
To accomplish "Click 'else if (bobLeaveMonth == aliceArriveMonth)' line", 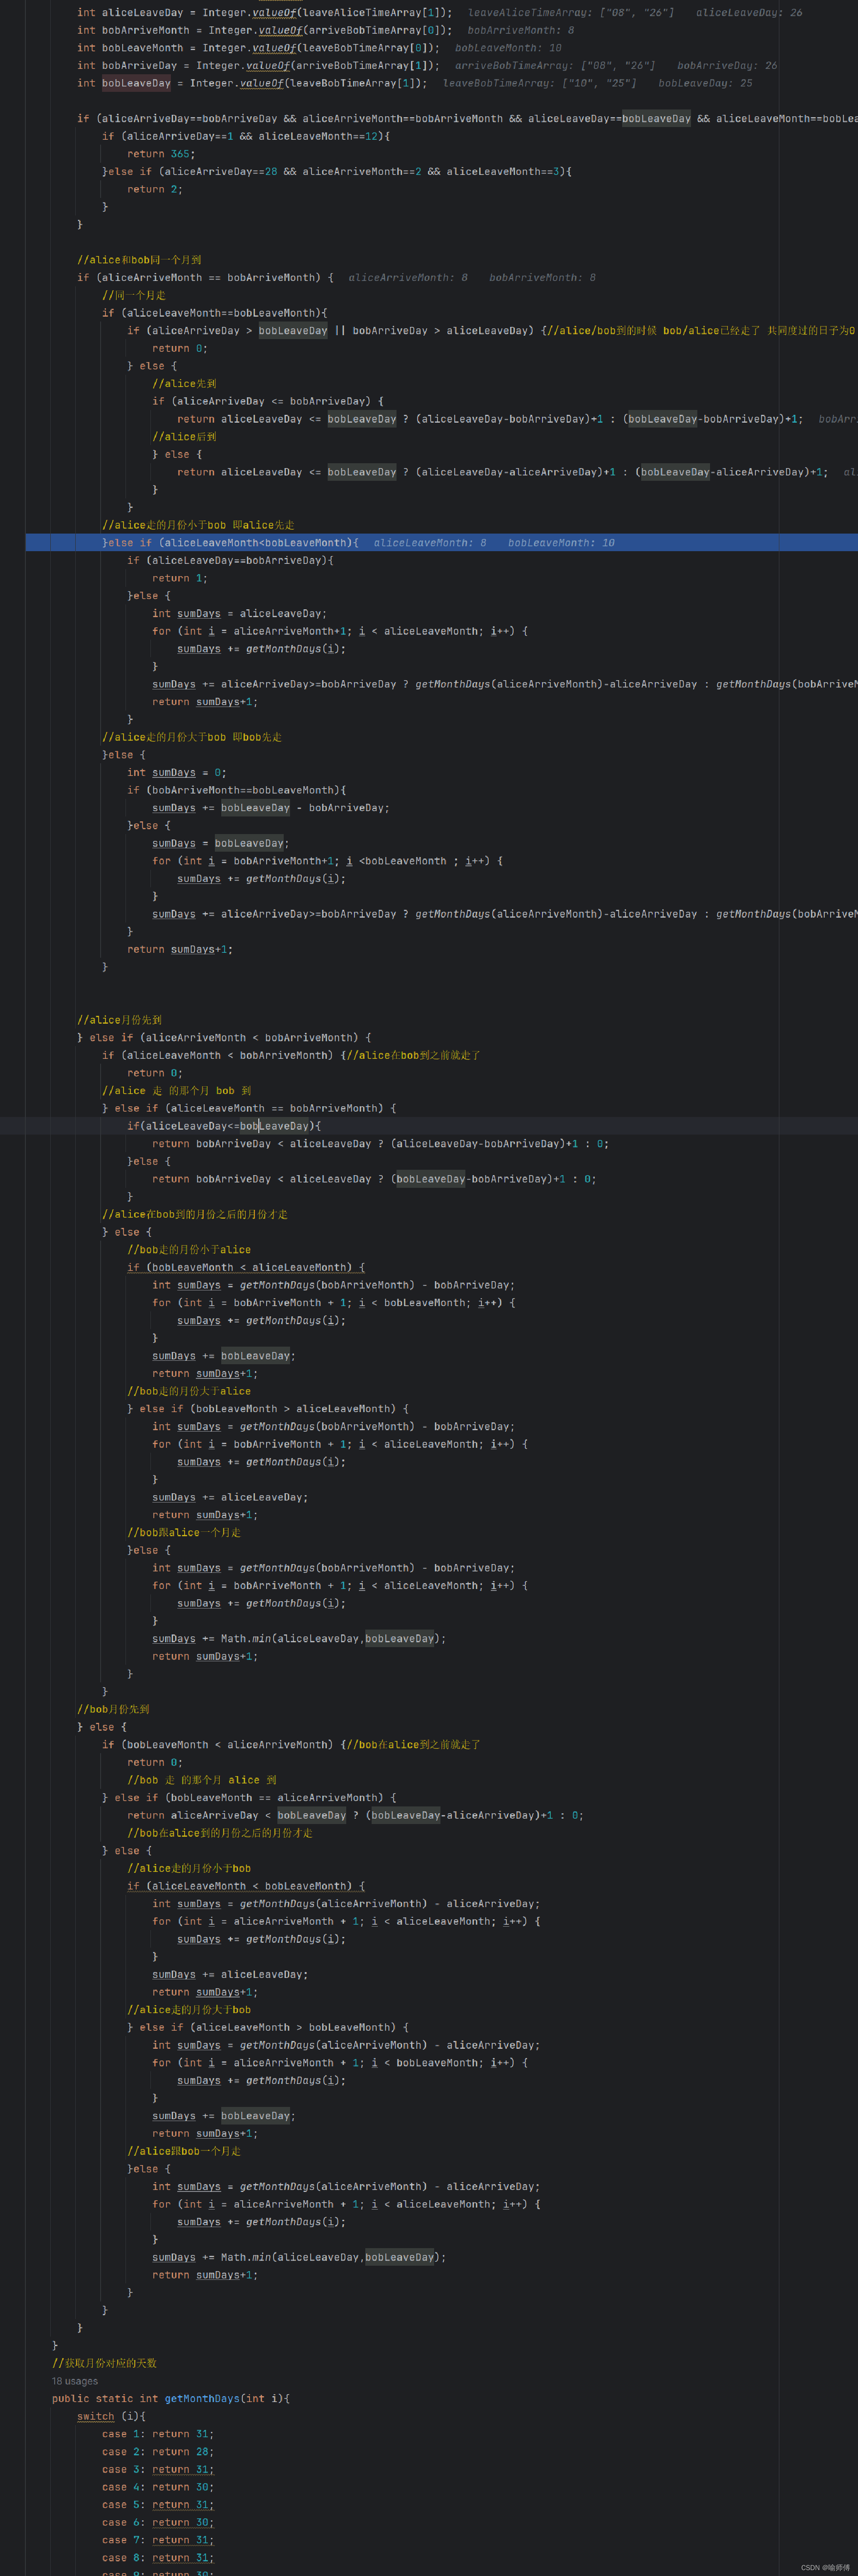I will point(249,1798).
